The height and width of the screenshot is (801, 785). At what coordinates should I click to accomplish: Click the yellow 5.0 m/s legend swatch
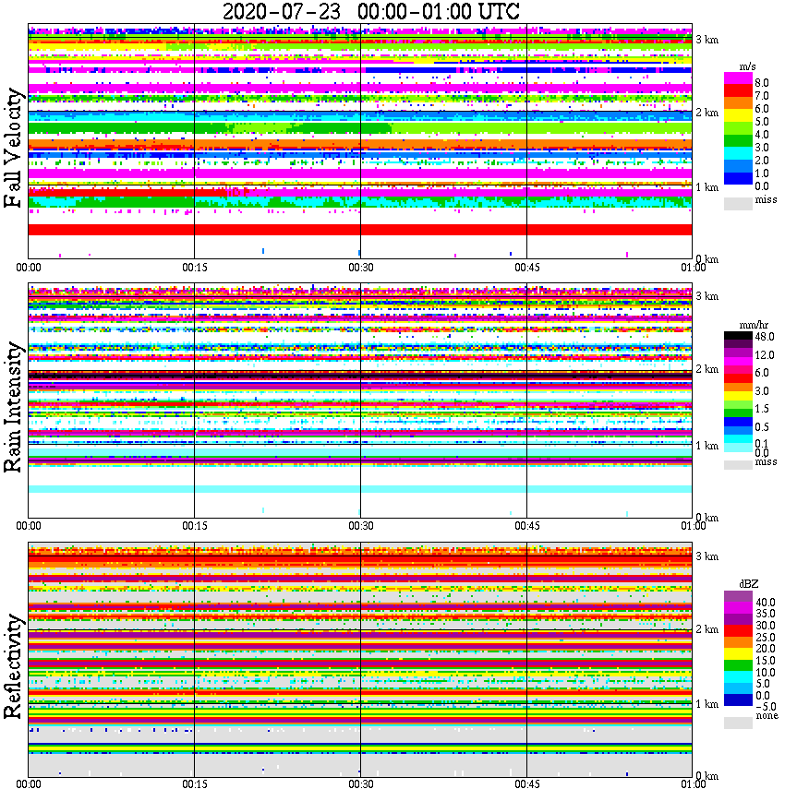coord(738,116)
